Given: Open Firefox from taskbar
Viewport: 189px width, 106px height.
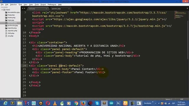Looking at the screenshot, I should point(83,103).
